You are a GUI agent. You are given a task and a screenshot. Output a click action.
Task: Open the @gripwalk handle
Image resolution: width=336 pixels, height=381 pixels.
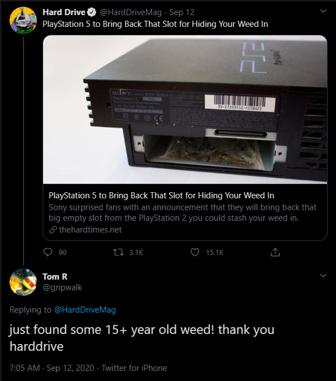pyautogui.click(x=59, y=287)
